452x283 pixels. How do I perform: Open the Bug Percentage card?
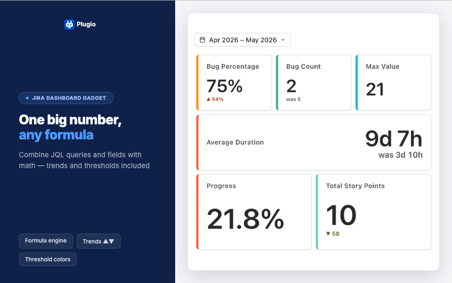(234, 83)
